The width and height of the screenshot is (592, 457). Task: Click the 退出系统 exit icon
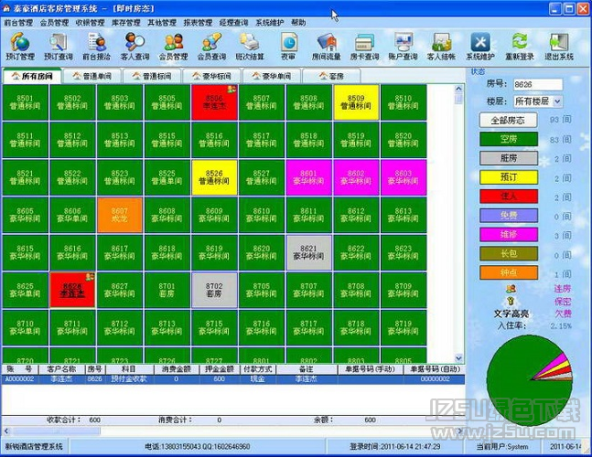559,47
